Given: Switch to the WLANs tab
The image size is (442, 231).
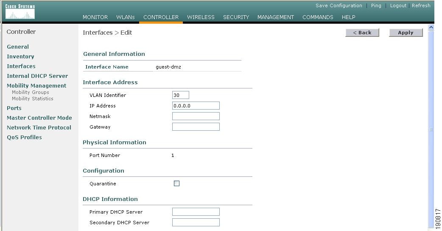Looking at the screenshot, I should point(126,17).
